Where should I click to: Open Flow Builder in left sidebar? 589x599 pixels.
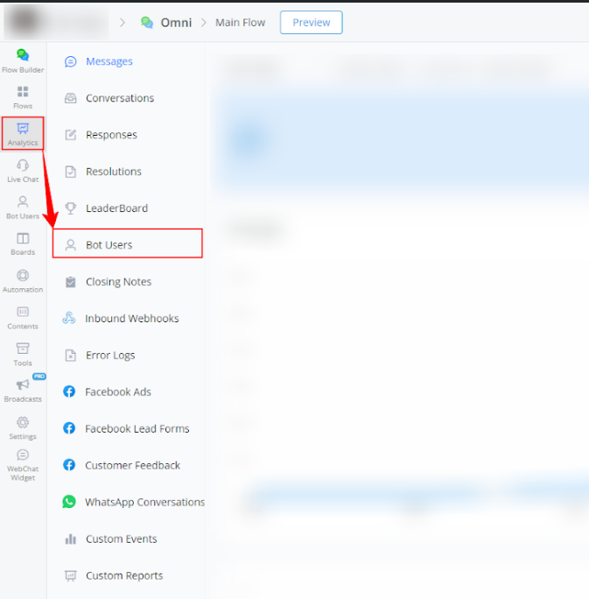[x=23, y=60]
